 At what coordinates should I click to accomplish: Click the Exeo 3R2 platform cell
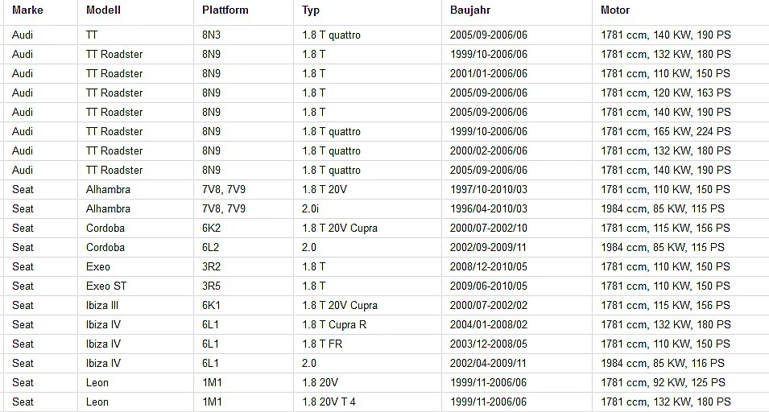[243, 267]
